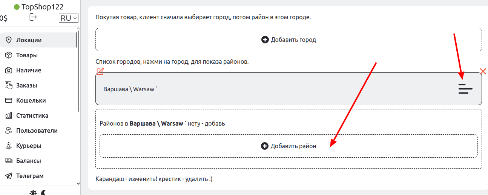Click the Добавить город button
Screen dimensions: 488x195
tap(289, 40)
